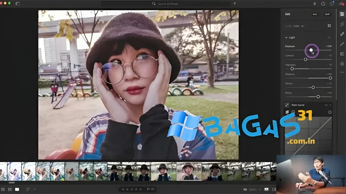Collapse the Light section chevron
This screenshot has width=346, height=194.
(286, 38)
